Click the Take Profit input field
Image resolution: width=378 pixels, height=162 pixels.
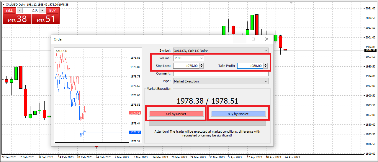tap(250, 66)
